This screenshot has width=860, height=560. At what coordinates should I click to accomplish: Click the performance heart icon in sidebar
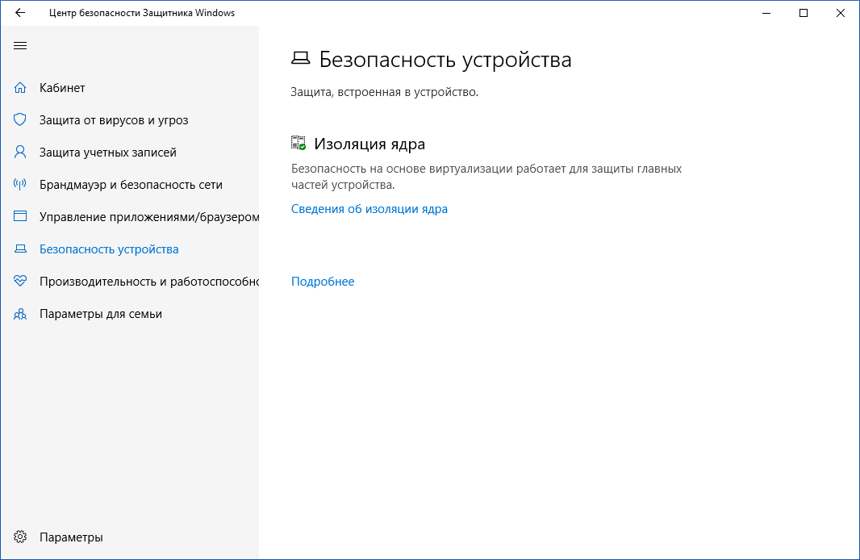[19, 281]
